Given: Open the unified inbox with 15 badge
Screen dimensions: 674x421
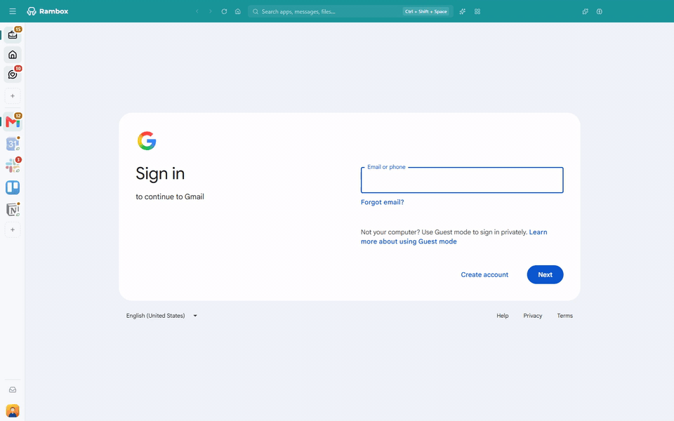Looking at the screenshot, I should coord(13,35).
